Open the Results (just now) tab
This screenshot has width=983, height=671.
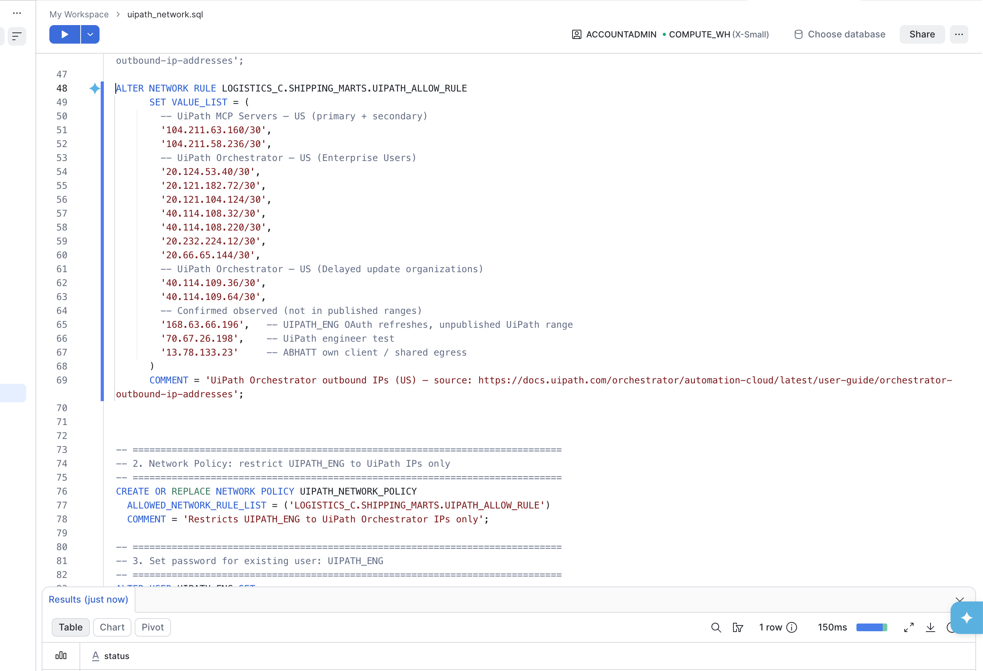(88, 600)
